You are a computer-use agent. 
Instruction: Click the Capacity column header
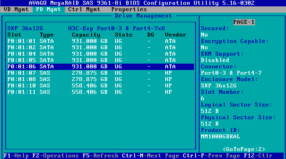tap(86, 35)
